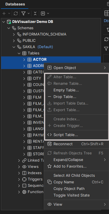The image size is (109, 214).
Task: Select the FILM table
Action: tap(37, 97)
